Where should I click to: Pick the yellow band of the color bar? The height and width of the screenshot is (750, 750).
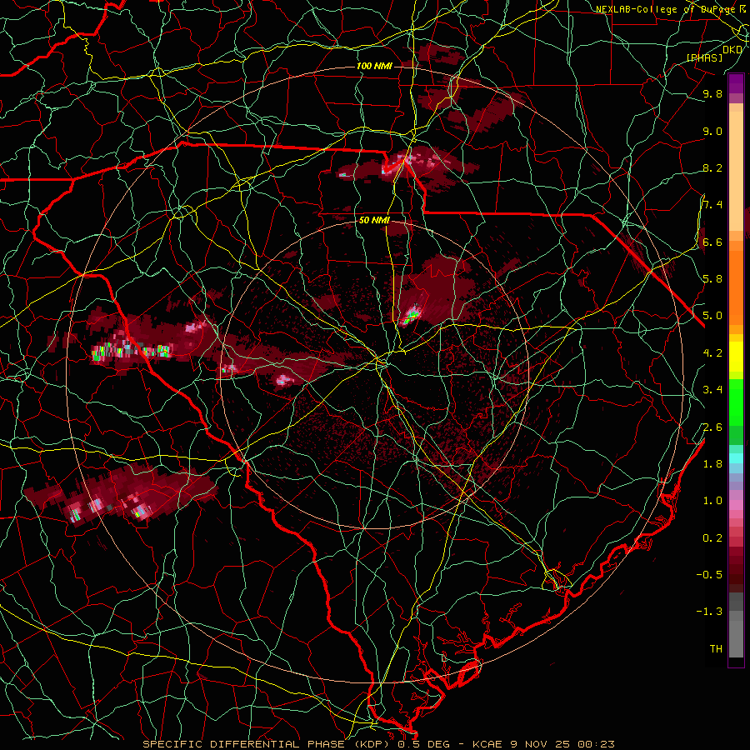click(736, 357)
